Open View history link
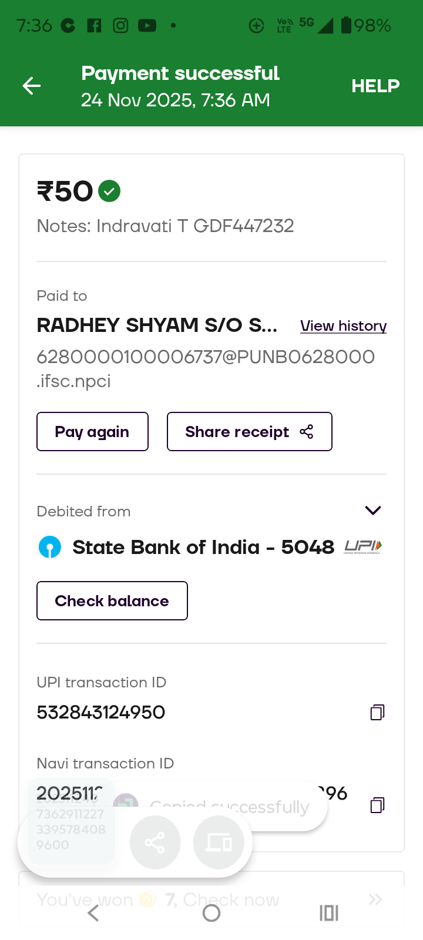The height and width of the screenshot is (940, 423). click(343, 326)
